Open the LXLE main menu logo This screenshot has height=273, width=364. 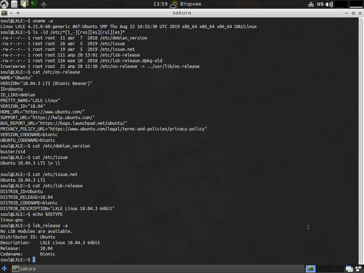click(x=4, y=4)
